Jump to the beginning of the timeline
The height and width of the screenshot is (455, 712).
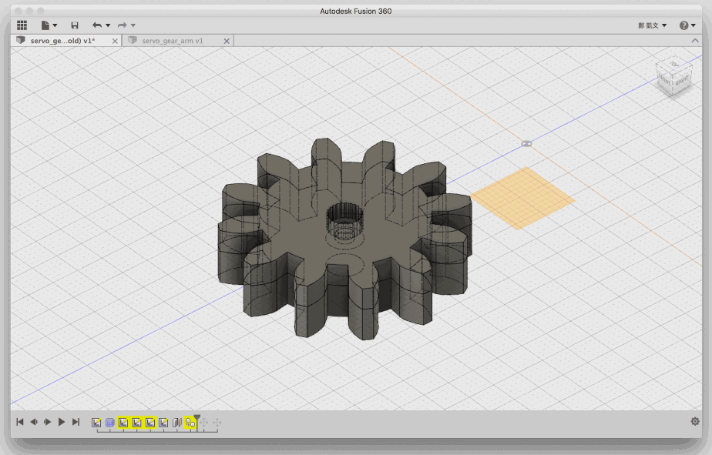(x=20, y=422)
